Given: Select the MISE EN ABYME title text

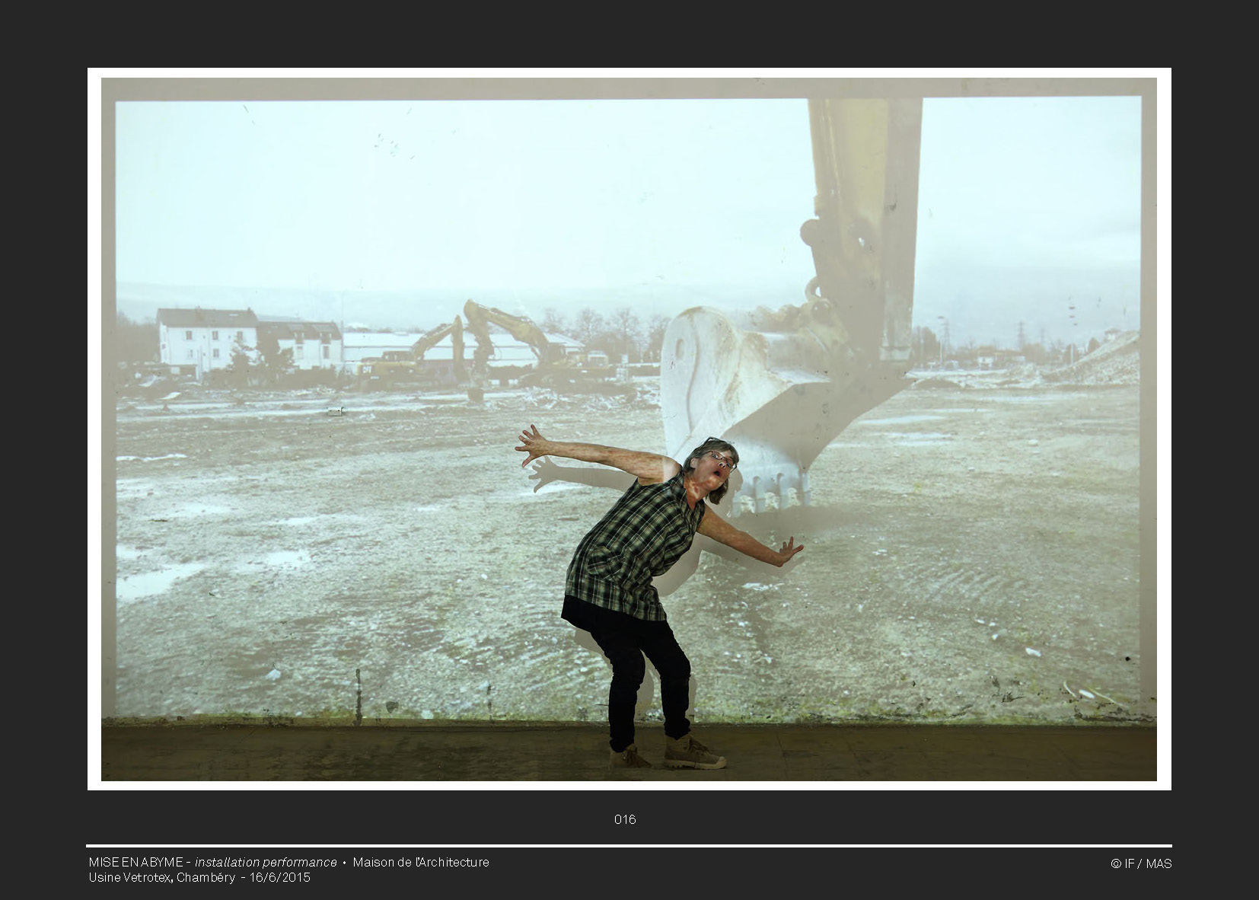Looking at the screenshot, I should [135, 862].
